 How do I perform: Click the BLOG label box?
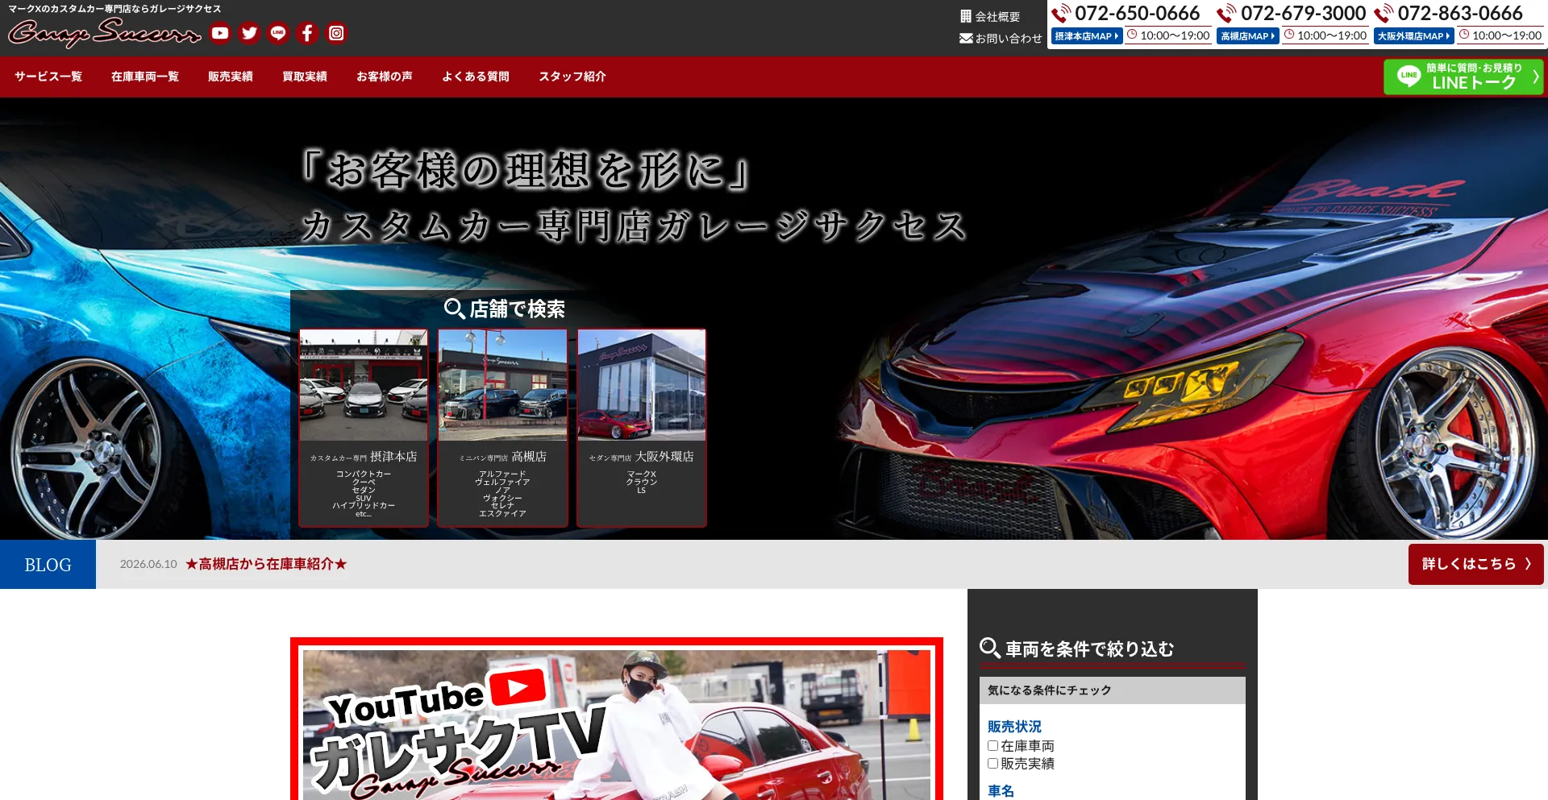(x=48, y=565)
